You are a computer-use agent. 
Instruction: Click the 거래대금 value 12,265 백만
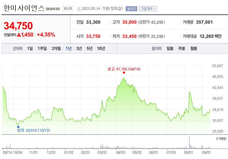(x=211, y=36)
